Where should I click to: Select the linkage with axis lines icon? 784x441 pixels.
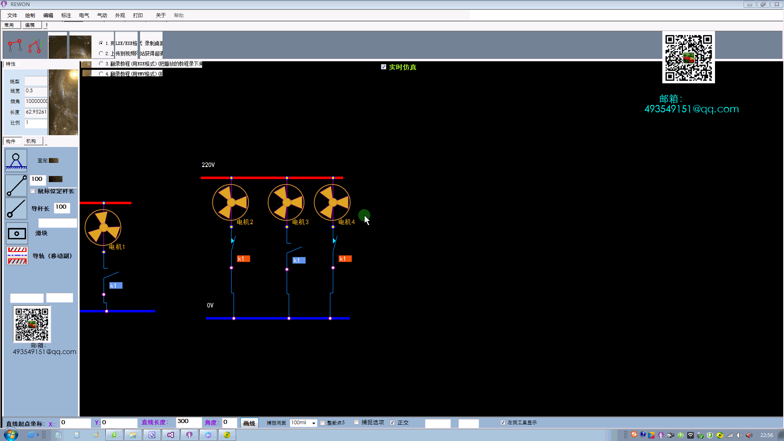pos(36,46)
